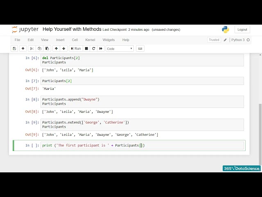This screenshot has width=262, height=197.
Task: Cut selected cells with scissors icon
Action: [32, 48]
